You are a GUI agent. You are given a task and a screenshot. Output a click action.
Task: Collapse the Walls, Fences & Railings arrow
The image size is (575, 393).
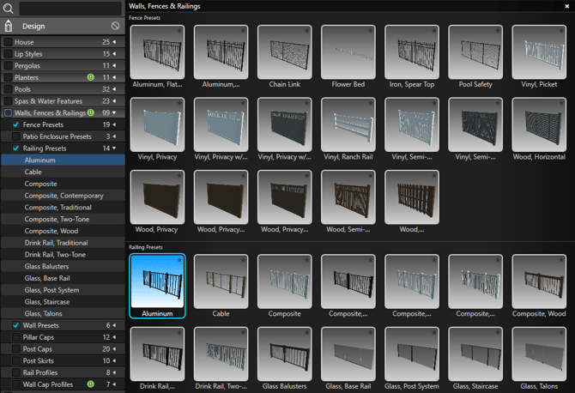(114, 112)
